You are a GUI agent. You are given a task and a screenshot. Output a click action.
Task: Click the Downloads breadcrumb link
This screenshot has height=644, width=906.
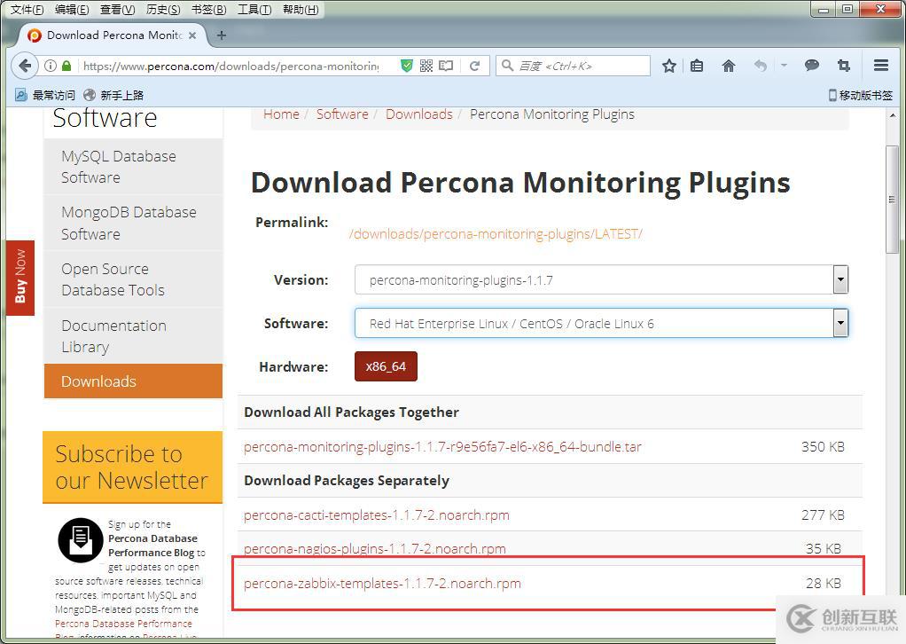tap(418, 114)
